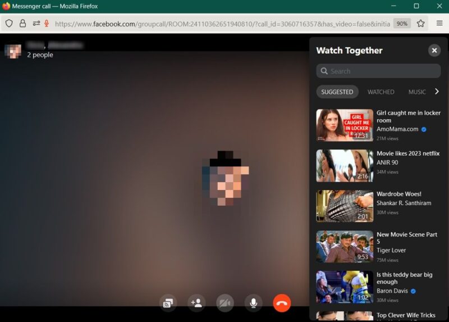This screenshot has height=322, width=449.
Task: Minimize the Firefox window
Action: [x=394, y=6]
